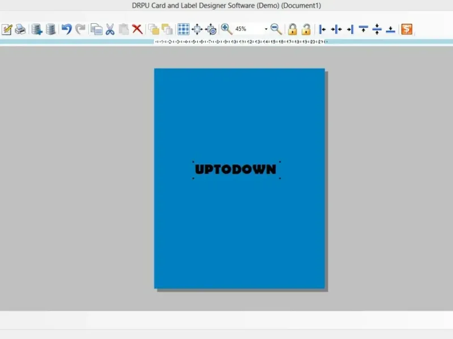Click the paste clipboard icon
The image size is (453, 339).
pyautogui.click(x=123, y=29)
